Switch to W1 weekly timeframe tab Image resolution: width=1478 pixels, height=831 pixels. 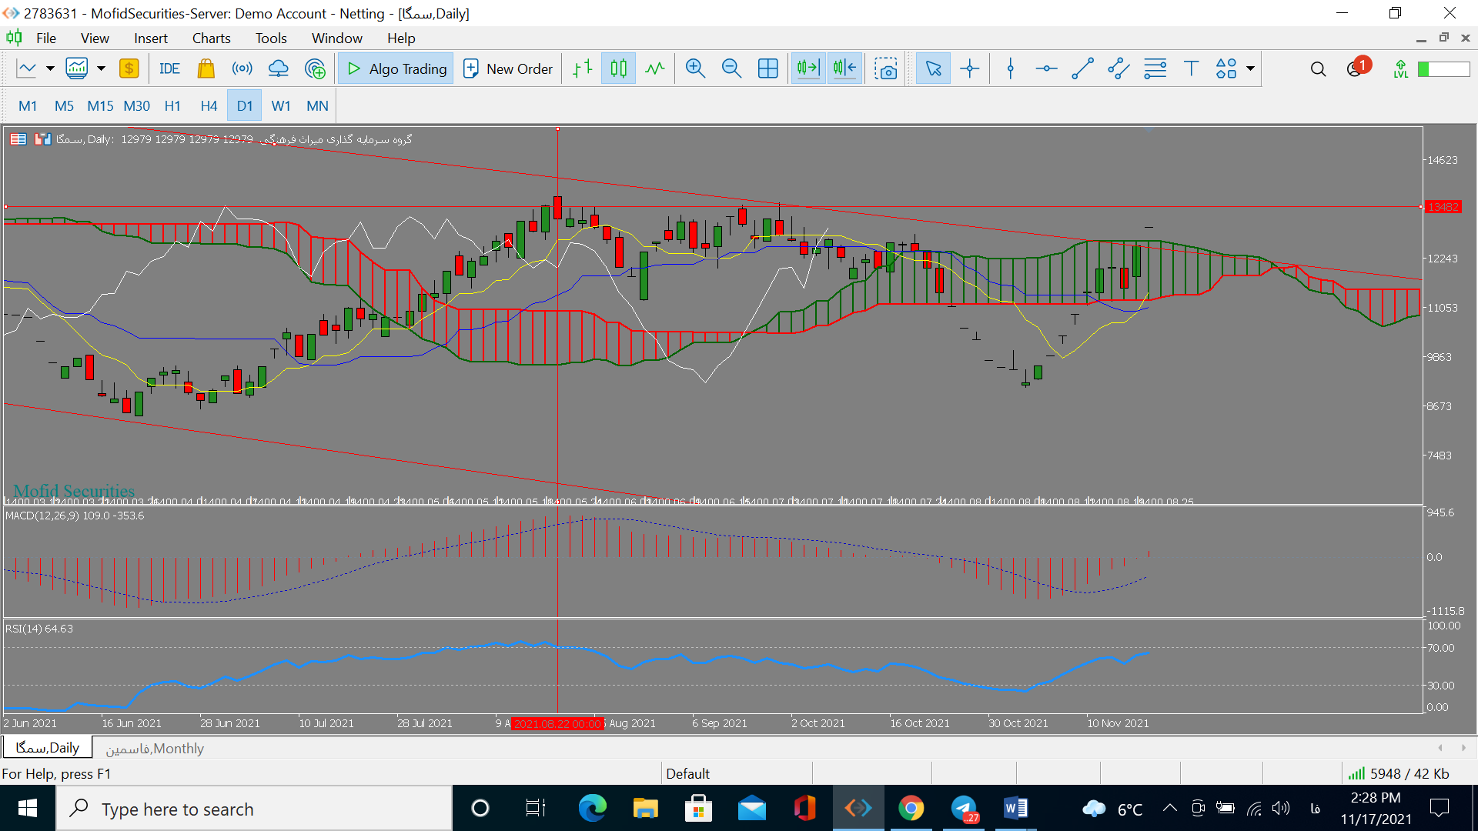tap(281, 105)
